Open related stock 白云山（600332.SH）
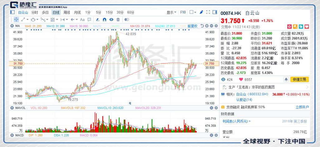This screenshot has width=320, height=147. (x=252, y=94)
